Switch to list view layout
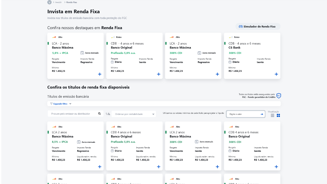Screen dimensions: 327x184 272,115
